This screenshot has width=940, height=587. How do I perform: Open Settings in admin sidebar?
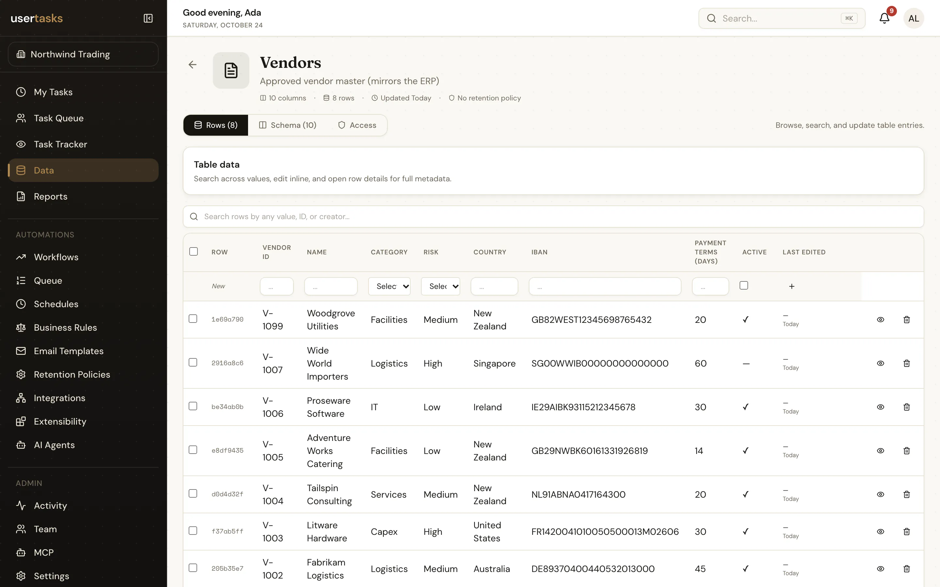tap(83, 576)
